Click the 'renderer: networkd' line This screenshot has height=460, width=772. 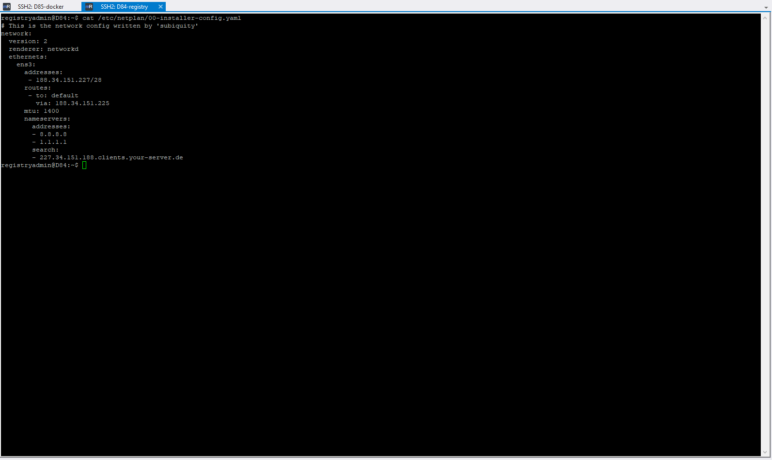(x=44, y=49)
